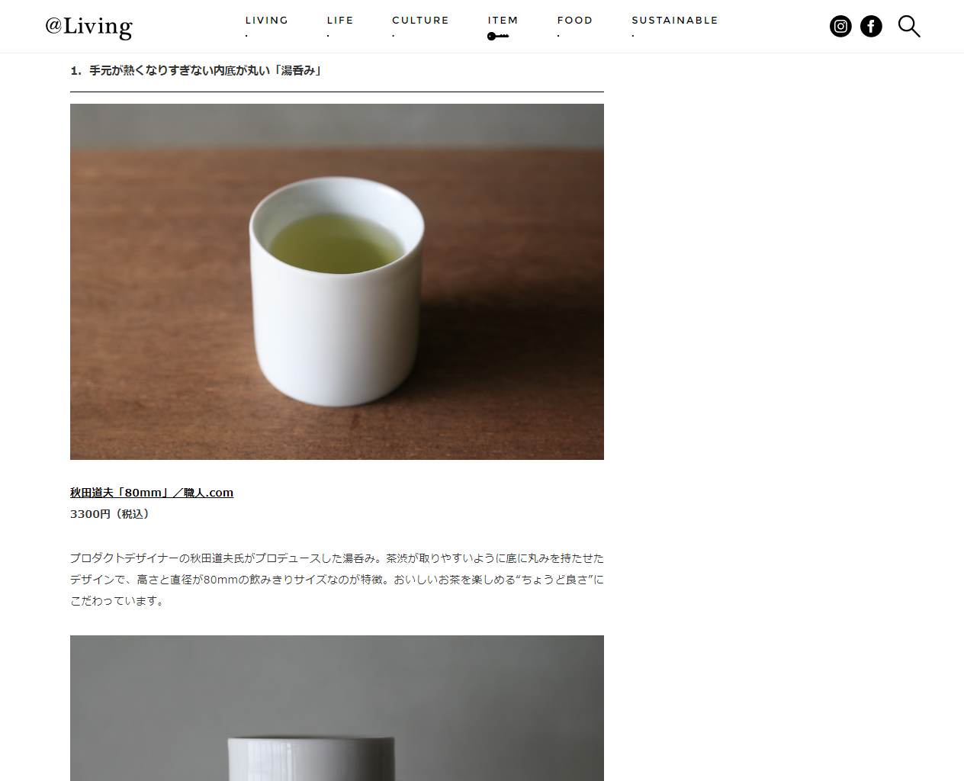Click the product description paragraph
Viewport: 964px width, 781px height.
337,580
